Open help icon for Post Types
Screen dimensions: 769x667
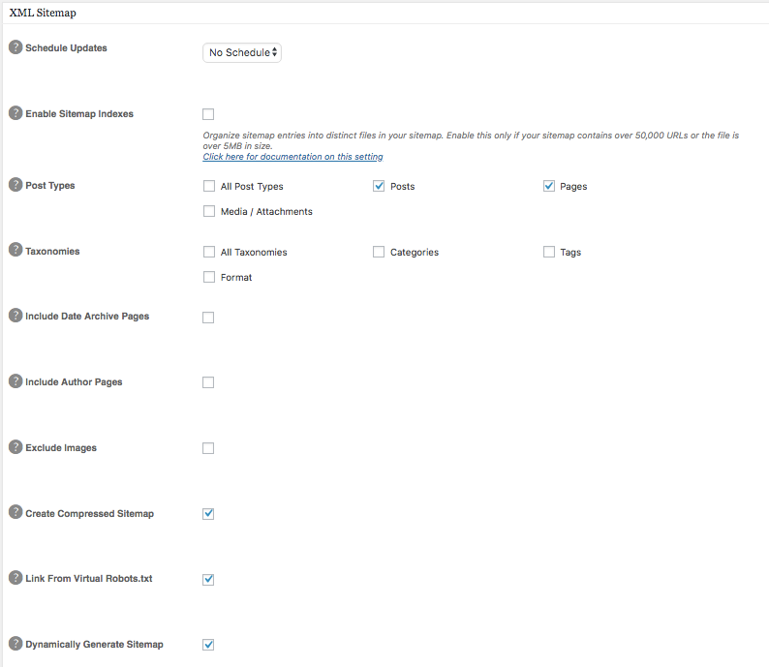coord(15,185)
